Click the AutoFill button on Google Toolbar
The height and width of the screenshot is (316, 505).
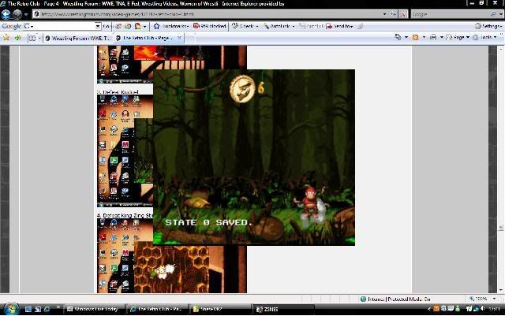pos(310,26)
